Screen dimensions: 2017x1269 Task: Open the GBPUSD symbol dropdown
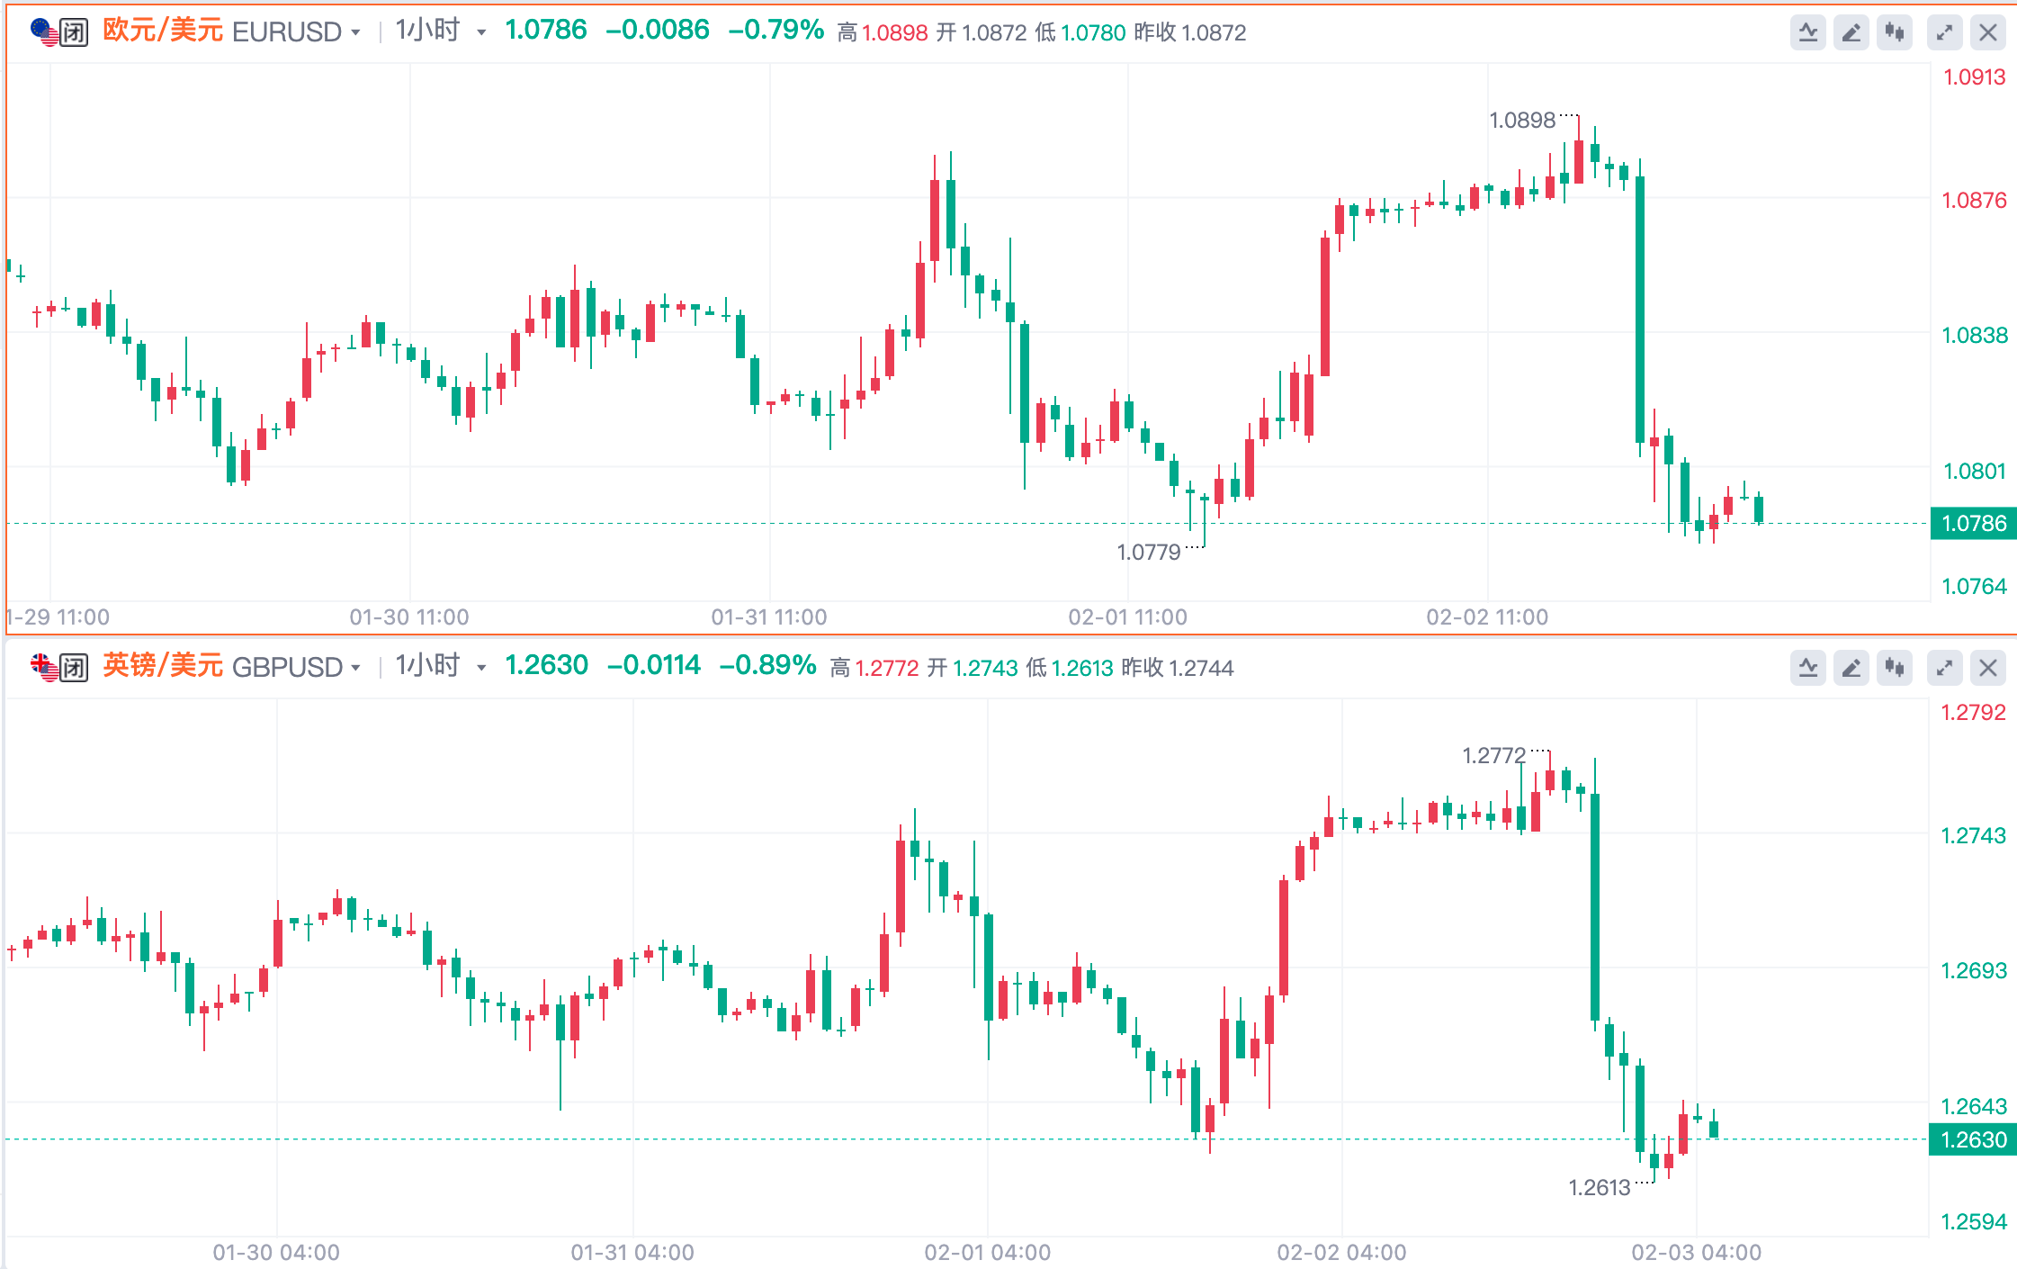[x=356, y=668]
